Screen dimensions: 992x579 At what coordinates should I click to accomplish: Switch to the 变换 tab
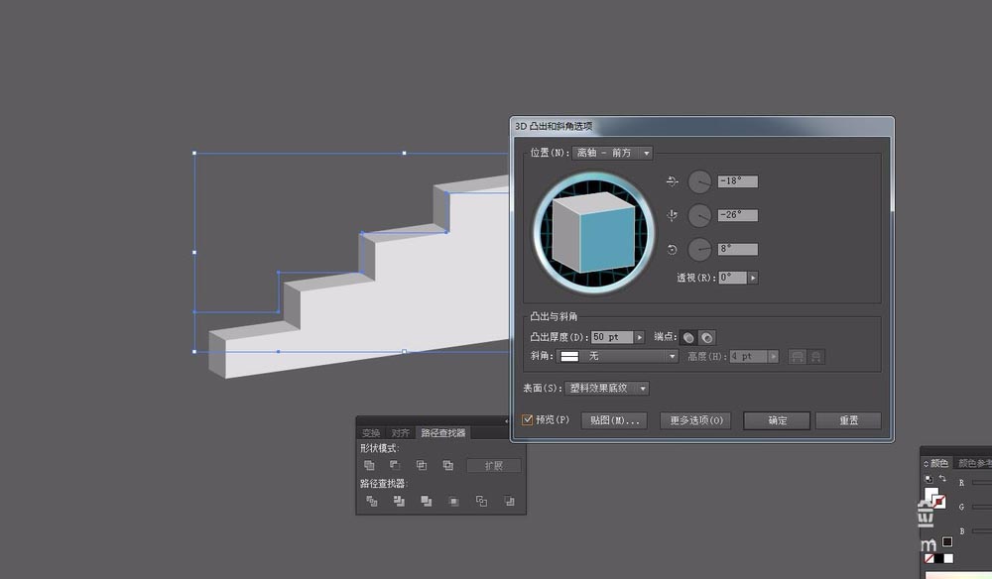click(x=371, y=433)
